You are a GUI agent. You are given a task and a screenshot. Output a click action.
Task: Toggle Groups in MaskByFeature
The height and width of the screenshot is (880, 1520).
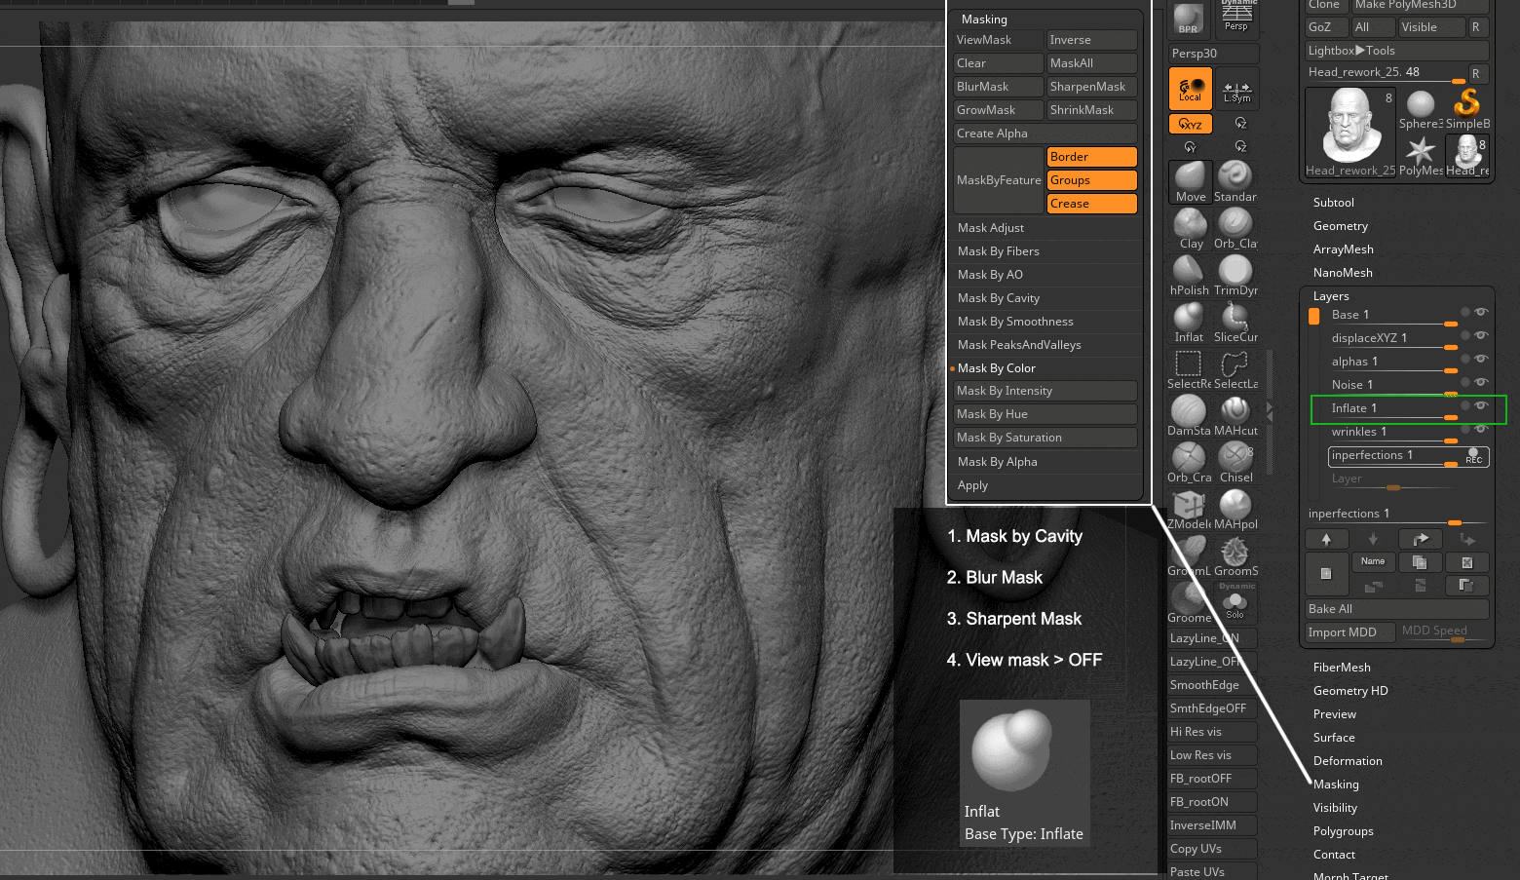1092,180
